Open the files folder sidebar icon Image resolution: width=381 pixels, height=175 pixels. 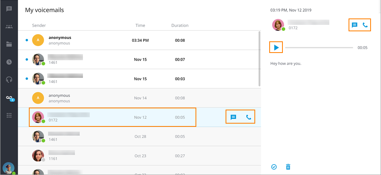9,44
